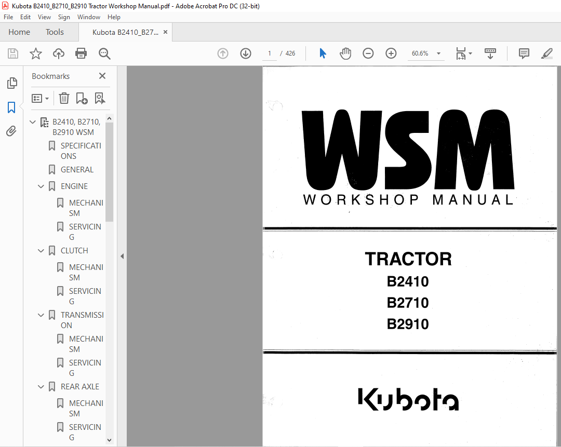The image size is (561, 447).
Task: Click bookmarks scrollbar down arrow
Action: coord(110,440)
